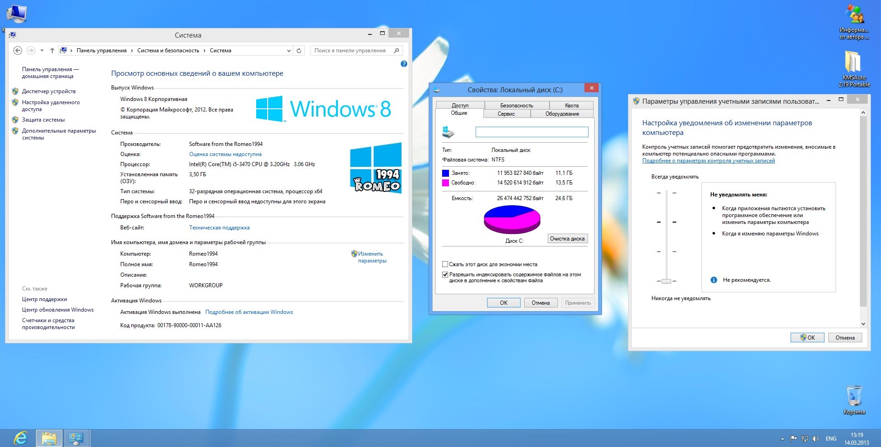Launch Internet Explorer from the taskbar
This screenshot has width=881, height=447.
point(20,438)
